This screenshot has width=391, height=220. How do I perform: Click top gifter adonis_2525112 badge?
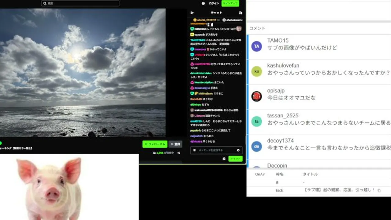(x=195, y=20)
